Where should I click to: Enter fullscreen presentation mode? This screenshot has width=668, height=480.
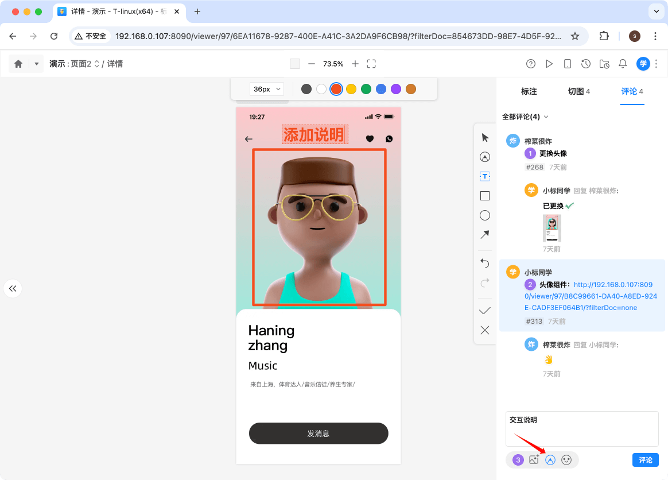click(371, 64)
